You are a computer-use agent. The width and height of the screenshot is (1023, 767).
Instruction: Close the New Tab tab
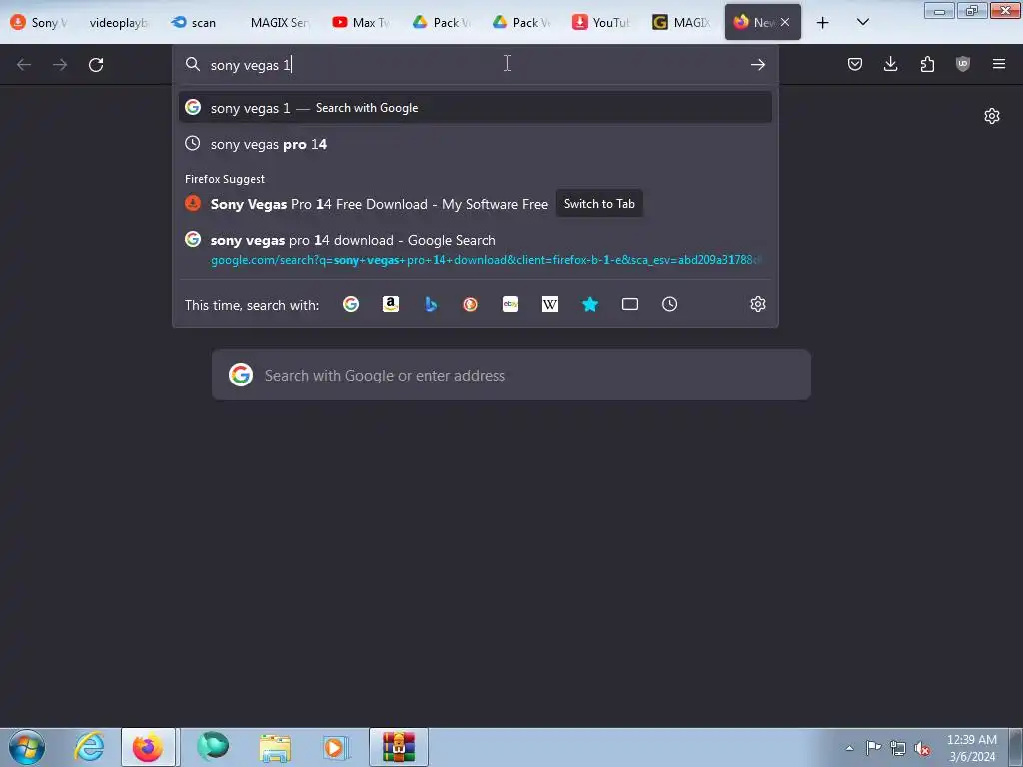coord(785,23)
